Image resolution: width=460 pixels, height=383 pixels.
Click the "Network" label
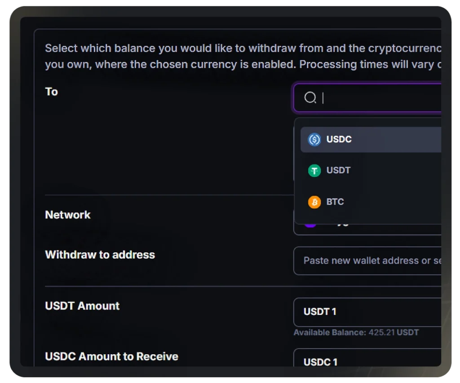click(x=68, y=215)
